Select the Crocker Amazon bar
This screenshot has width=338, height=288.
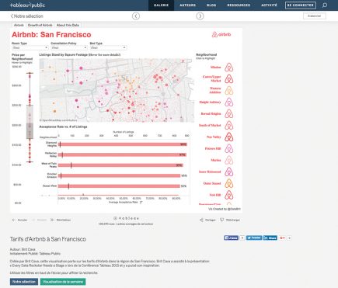[x=119, y=175]
